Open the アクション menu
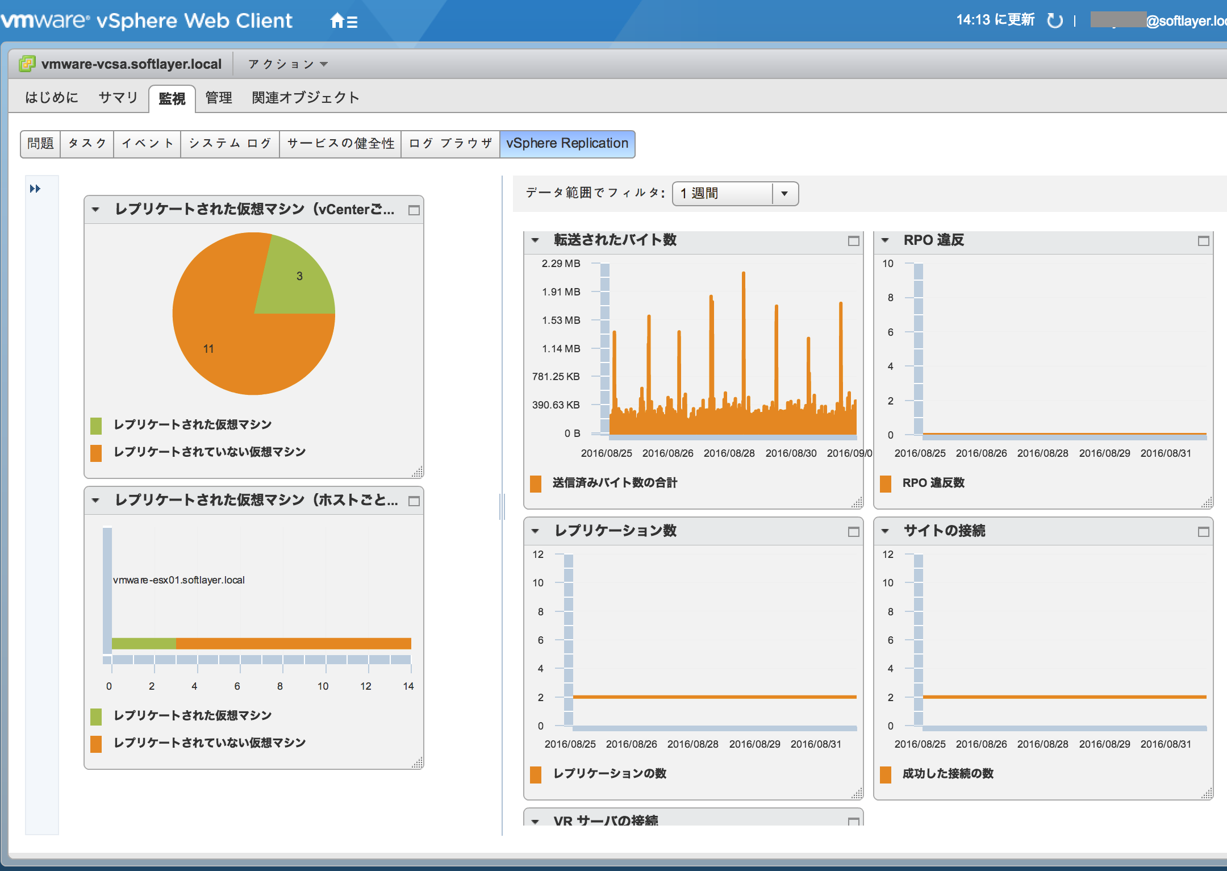The image size is (1227, 871). (286, 64)
